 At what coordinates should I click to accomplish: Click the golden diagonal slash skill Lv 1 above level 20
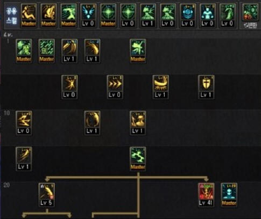click(24, 159)
